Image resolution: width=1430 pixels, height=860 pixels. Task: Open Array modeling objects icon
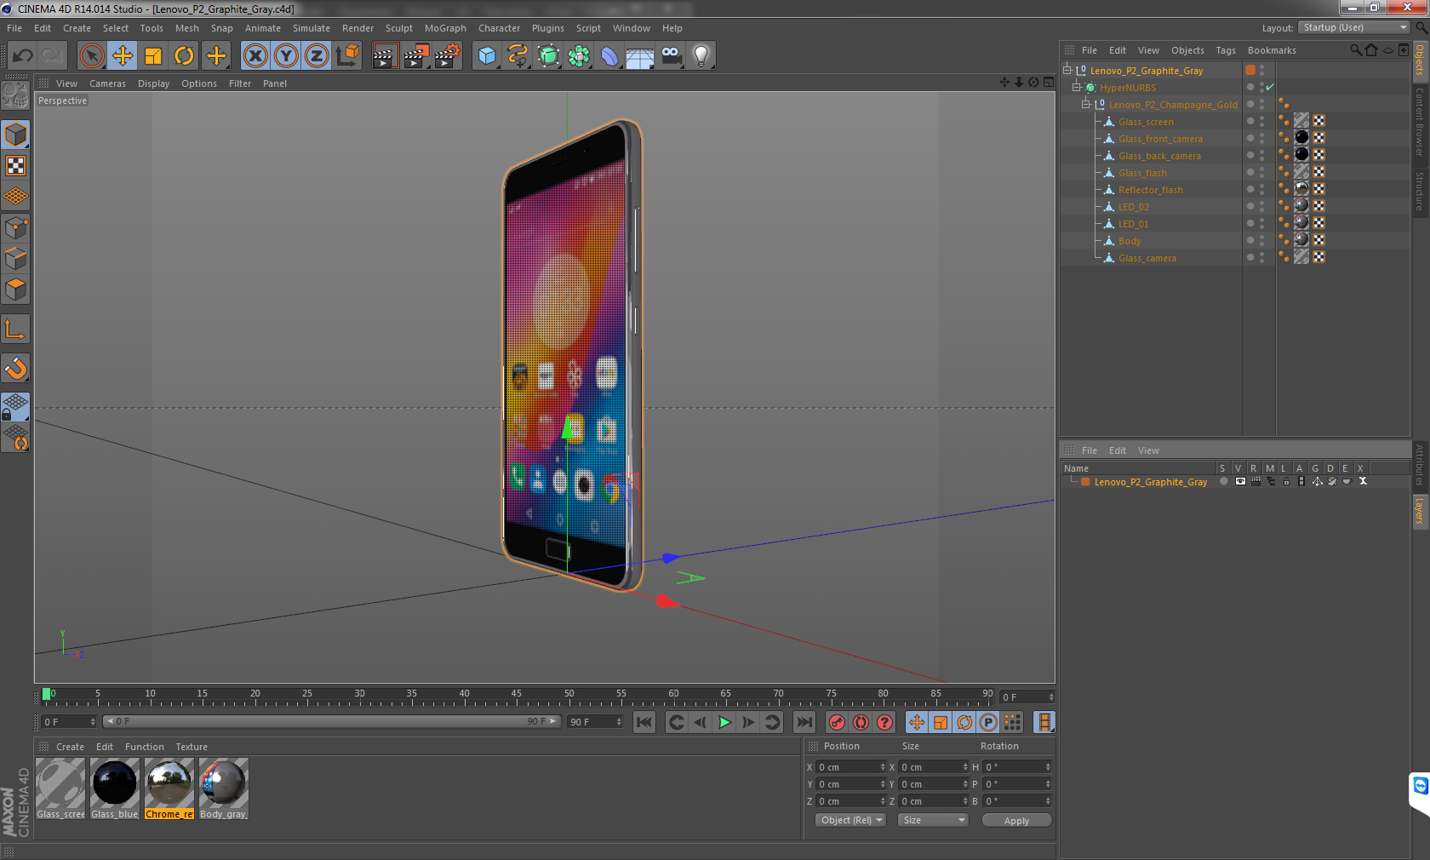(x=579, y=56)
